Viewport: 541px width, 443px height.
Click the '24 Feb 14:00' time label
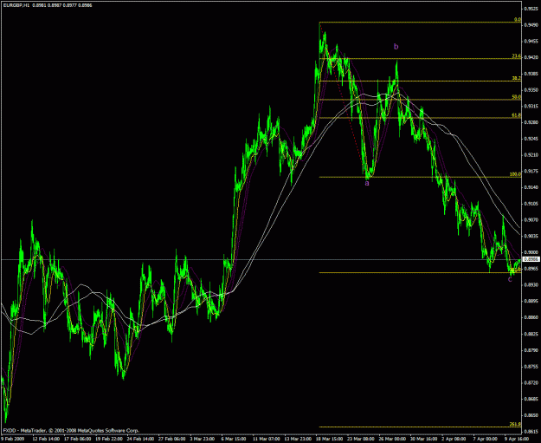pos(140,439)
